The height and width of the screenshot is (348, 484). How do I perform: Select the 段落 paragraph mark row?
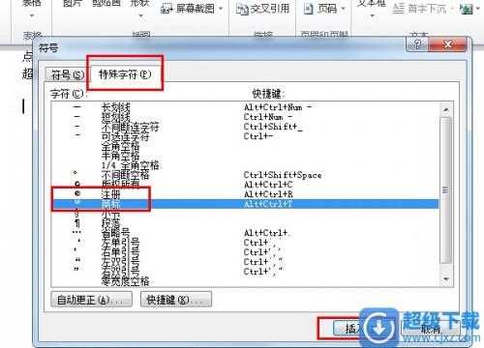245,223
